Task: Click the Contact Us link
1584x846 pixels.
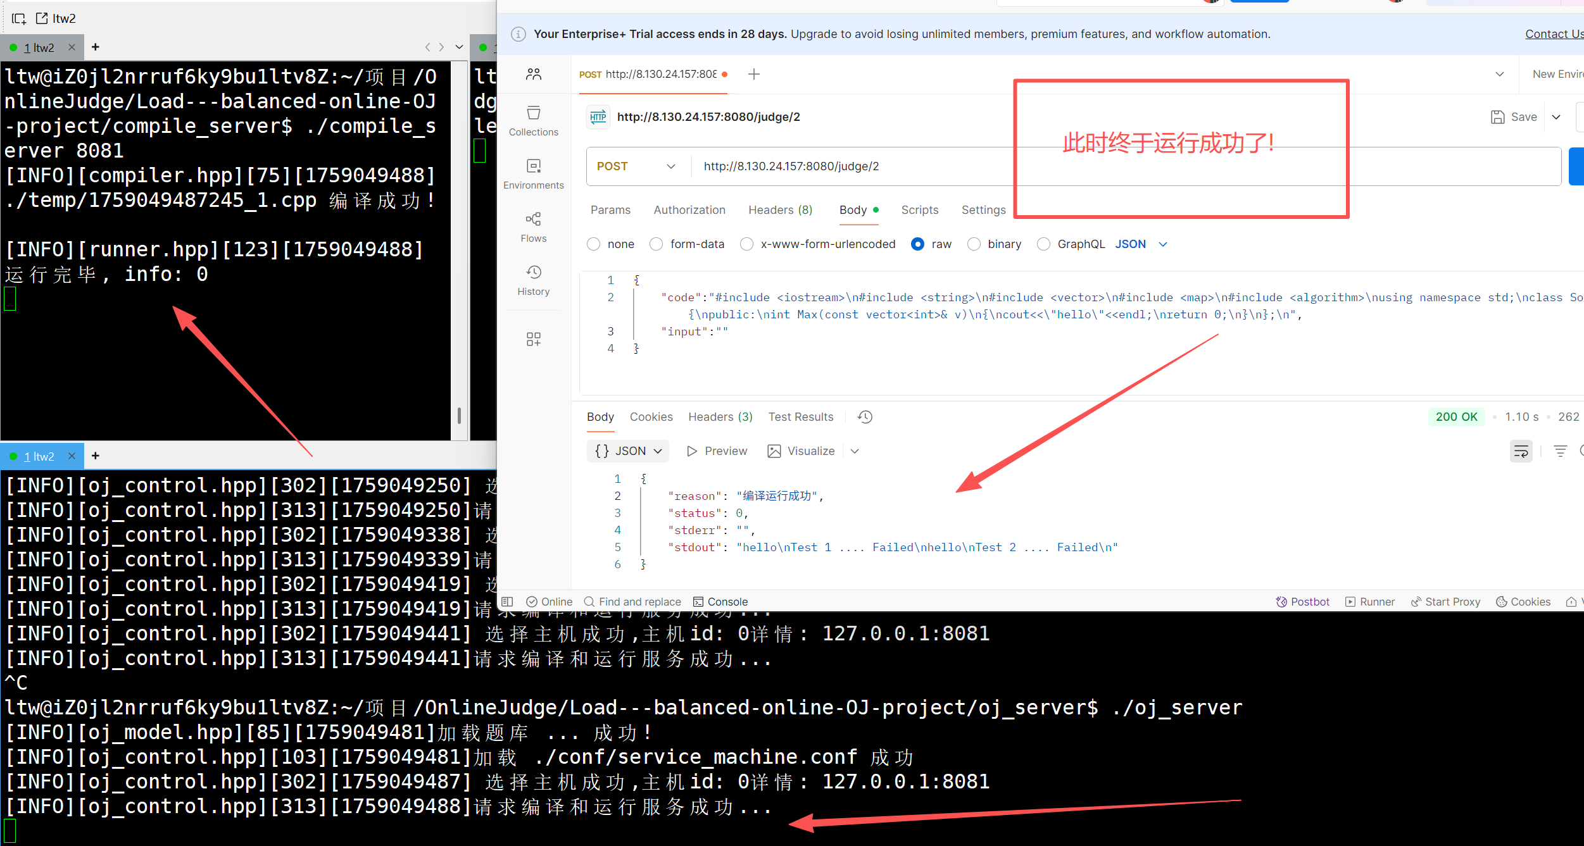Action: pyautogui.click(x=1554, y=34)
